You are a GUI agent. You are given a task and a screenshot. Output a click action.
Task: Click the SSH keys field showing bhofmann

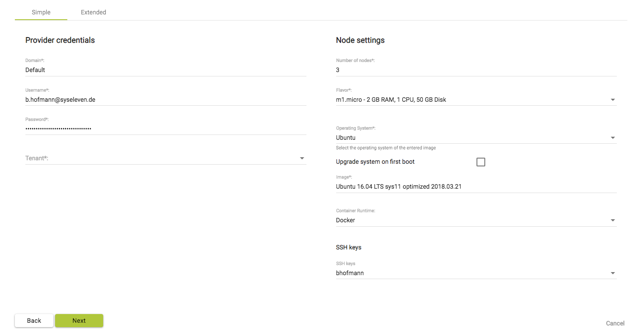[x=437, y=273]
